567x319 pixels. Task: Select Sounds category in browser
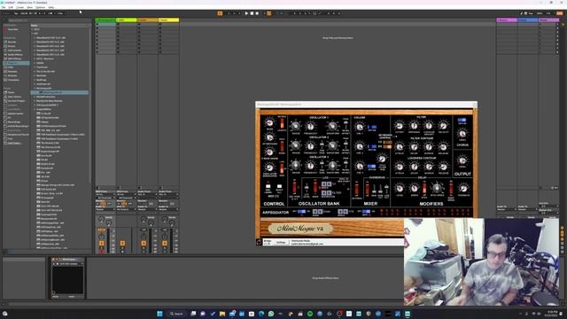click(x=12, y=42)
